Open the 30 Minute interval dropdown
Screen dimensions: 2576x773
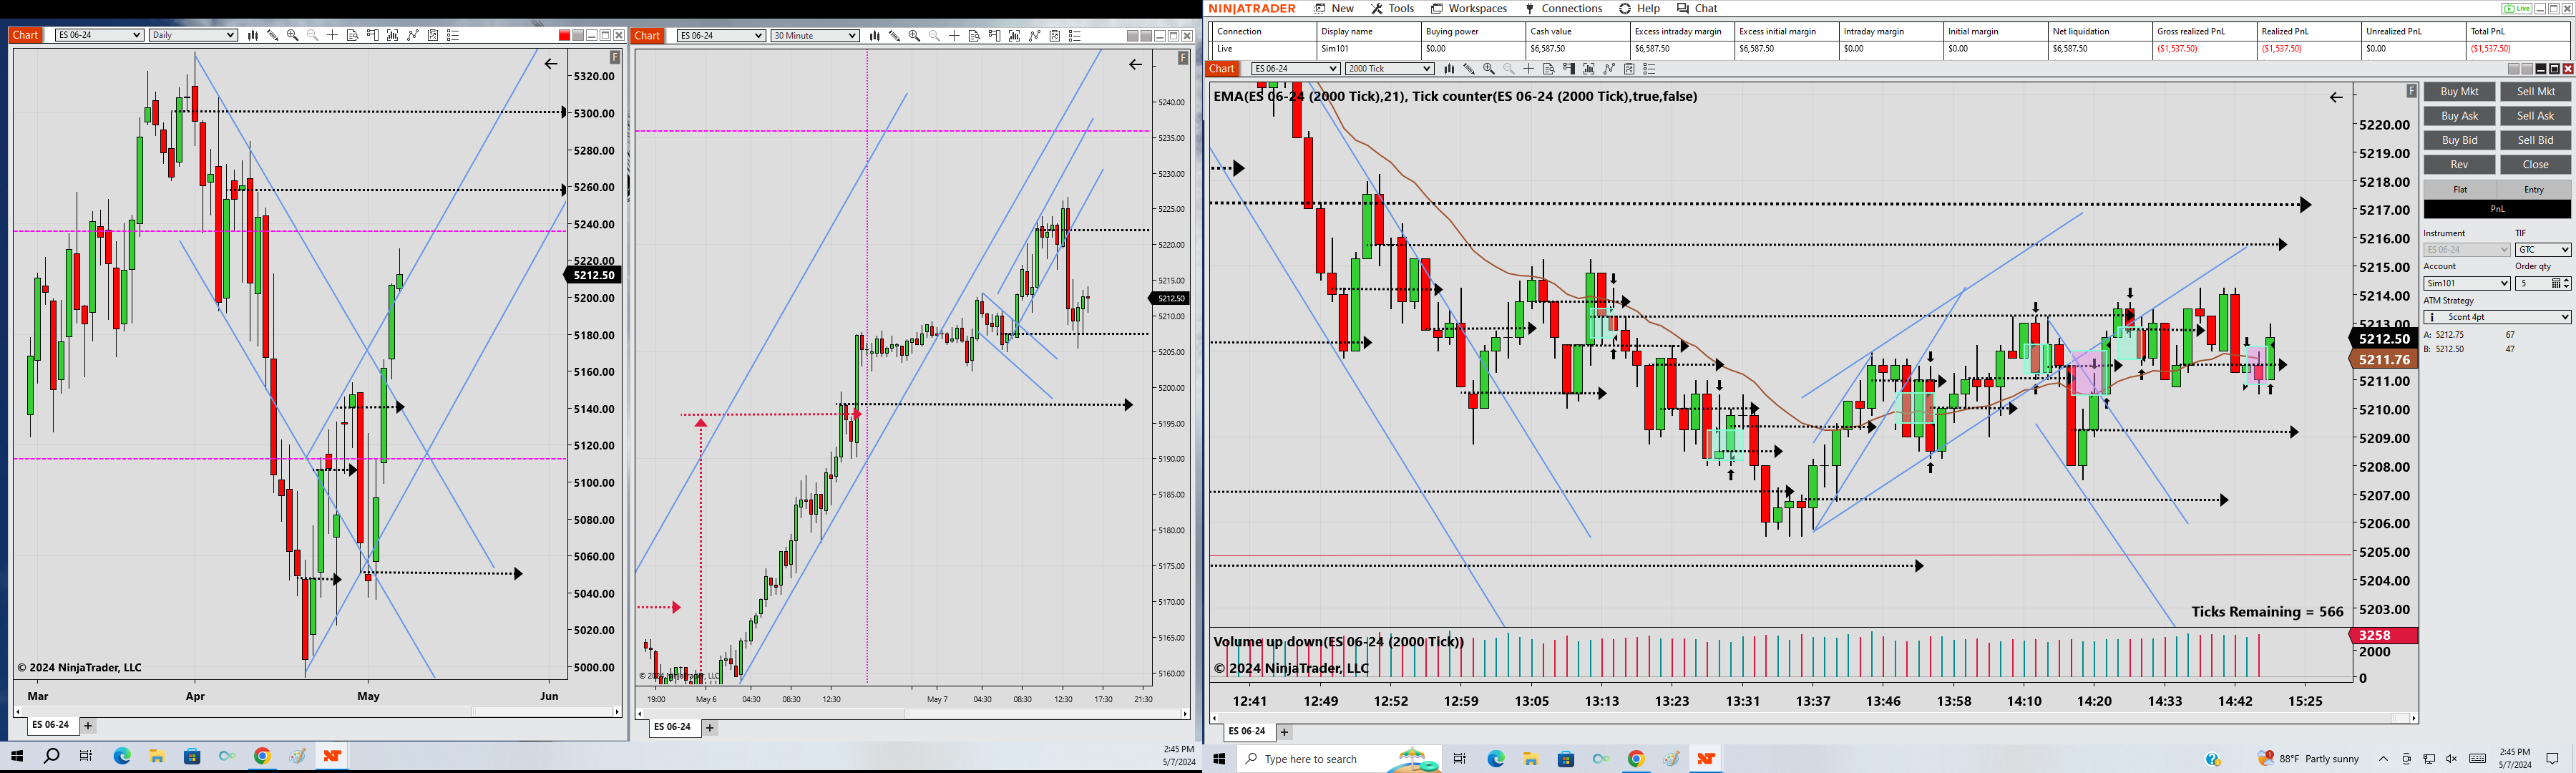point(815,35)
